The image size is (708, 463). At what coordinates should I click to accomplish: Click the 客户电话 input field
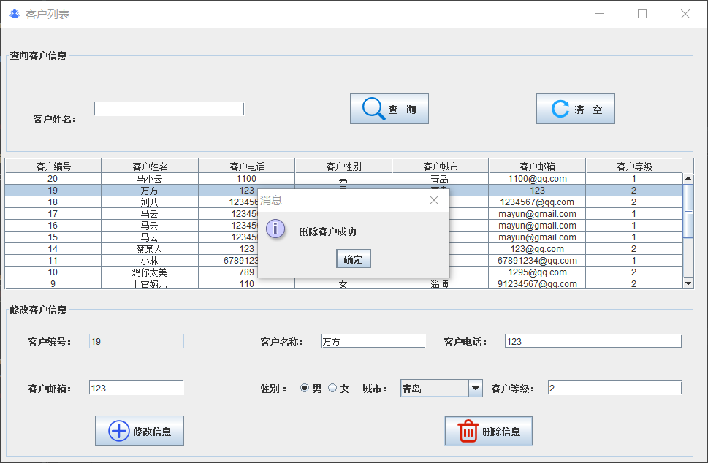point(593,341)
